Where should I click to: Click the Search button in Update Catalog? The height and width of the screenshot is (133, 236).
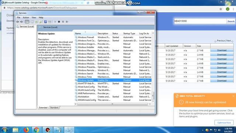[231, 21]
